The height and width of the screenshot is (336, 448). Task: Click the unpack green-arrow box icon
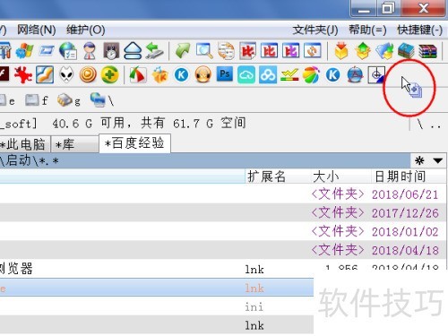(x=363, y=50)
